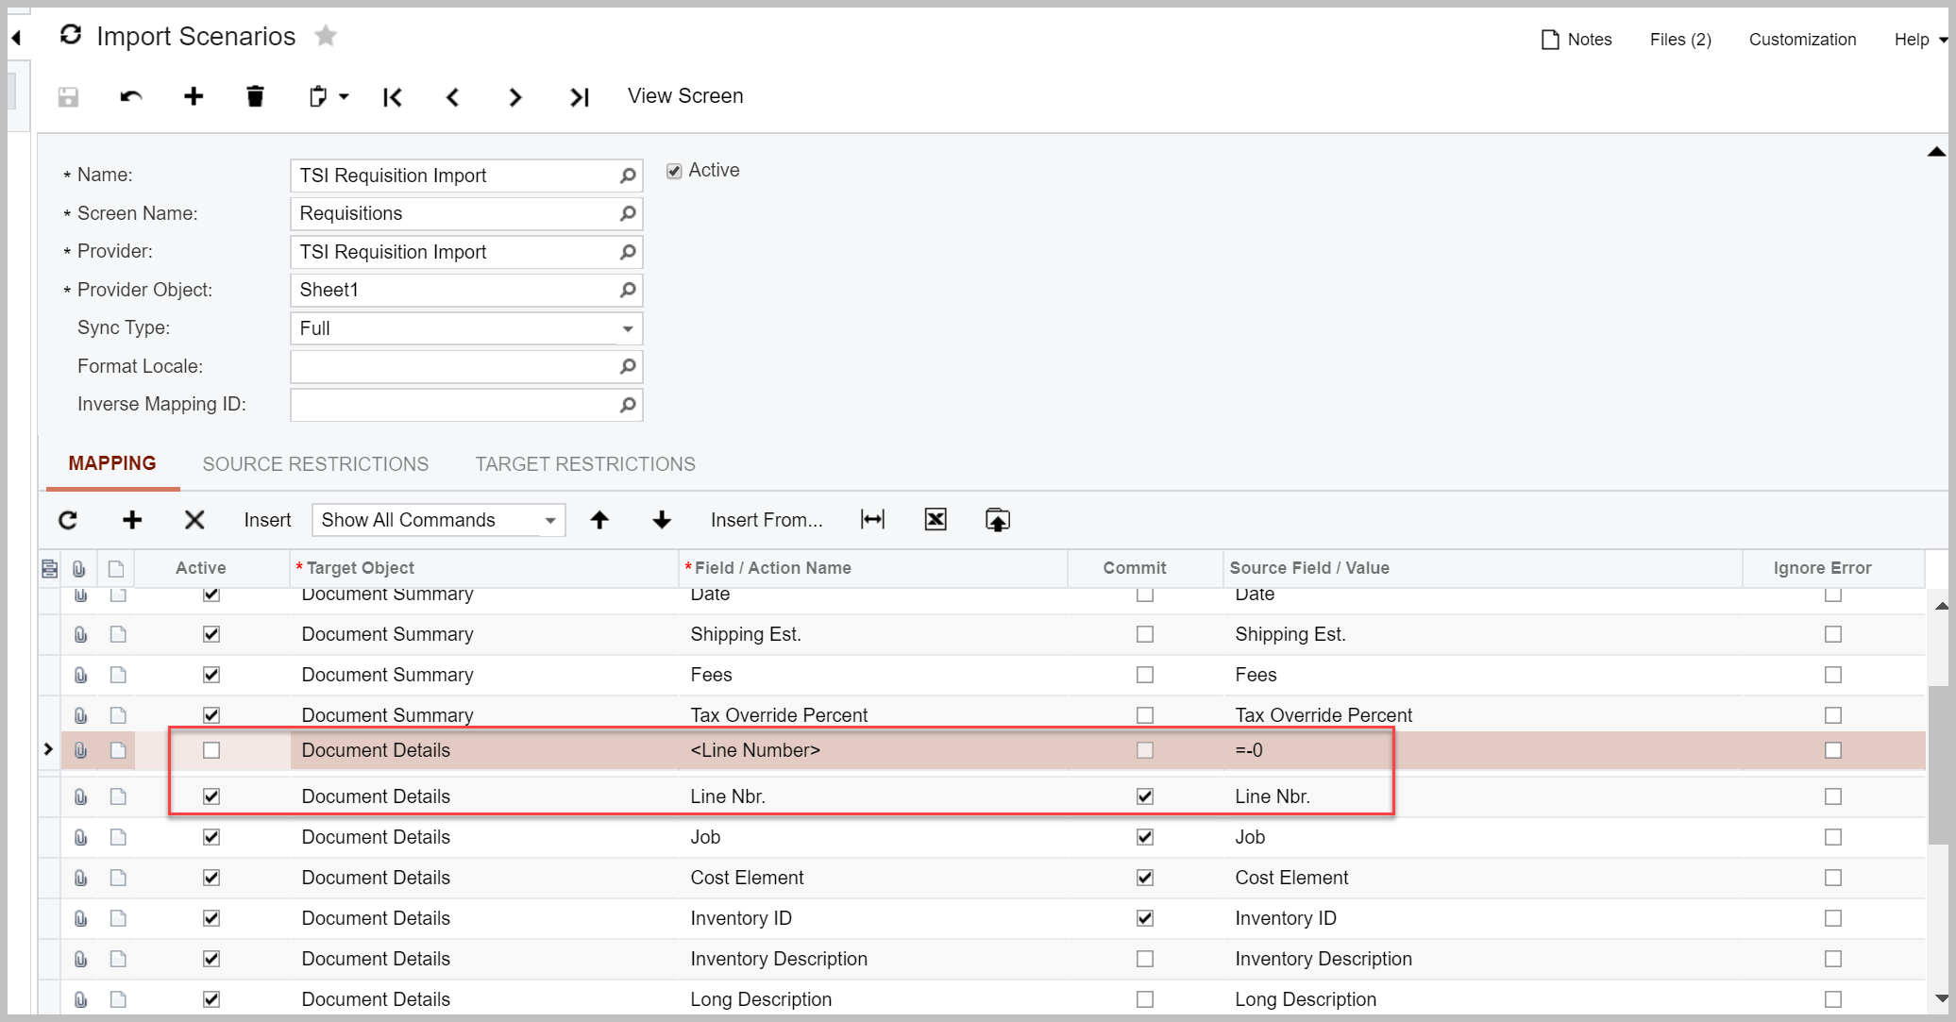Open the Sync Type dropdown
This screenshot has height=1022, width=1956.
coord(627,328)
